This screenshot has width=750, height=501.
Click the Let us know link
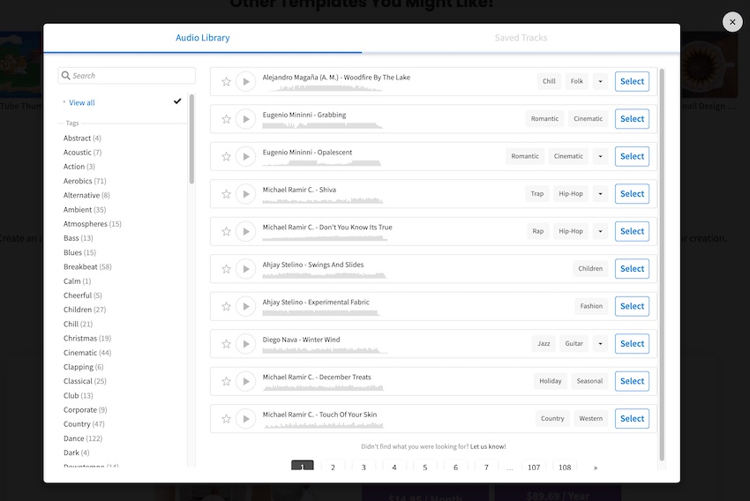pyautogui.click(x=488, y=446)
